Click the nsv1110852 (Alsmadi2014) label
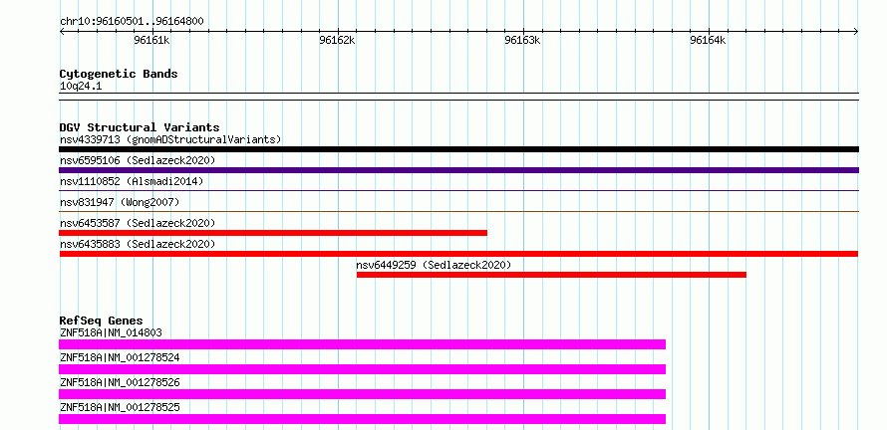The height and width of the screenshot is (430, 887). pos(132,181)
